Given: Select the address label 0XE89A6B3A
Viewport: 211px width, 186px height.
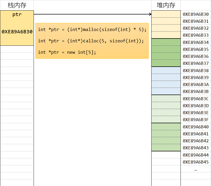Looking at the screenshot, I should [x=195, y=84].
